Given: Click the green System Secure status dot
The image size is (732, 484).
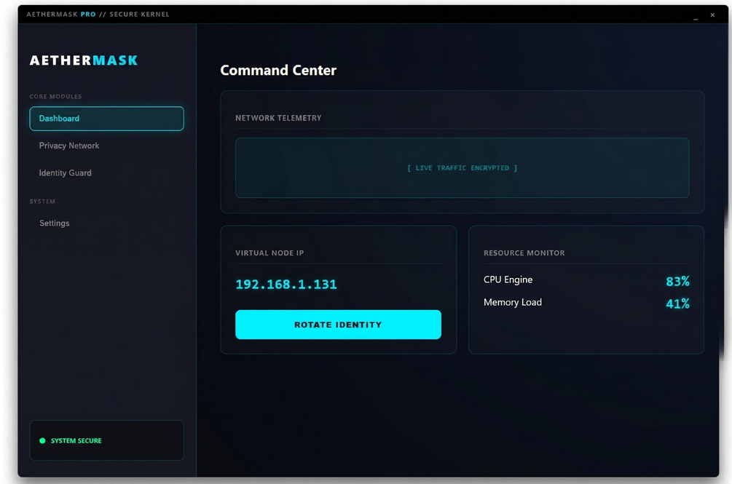Looking at the screenshot, I should point(42,440).
